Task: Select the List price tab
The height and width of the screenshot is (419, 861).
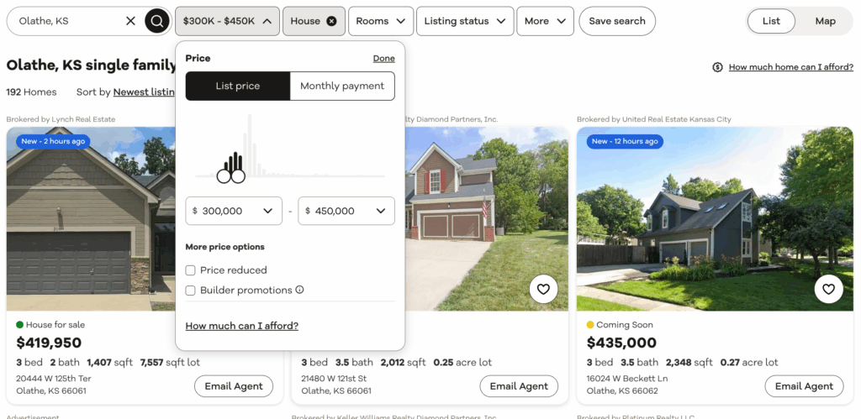Action: coord(238,86)
